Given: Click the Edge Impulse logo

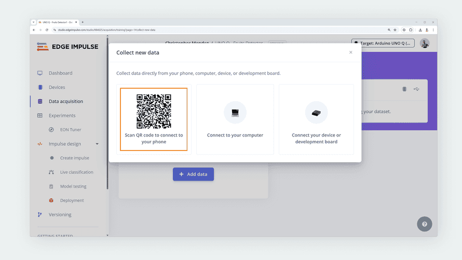Looking at the screenshot, I should coord(67,47).
